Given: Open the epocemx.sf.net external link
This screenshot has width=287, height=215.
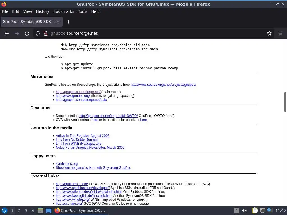Looking at the screenshot, I should tap(72, 184).
